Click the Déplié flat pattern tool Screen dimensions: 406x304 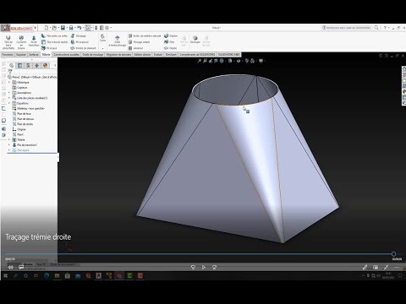coord(170,48)
